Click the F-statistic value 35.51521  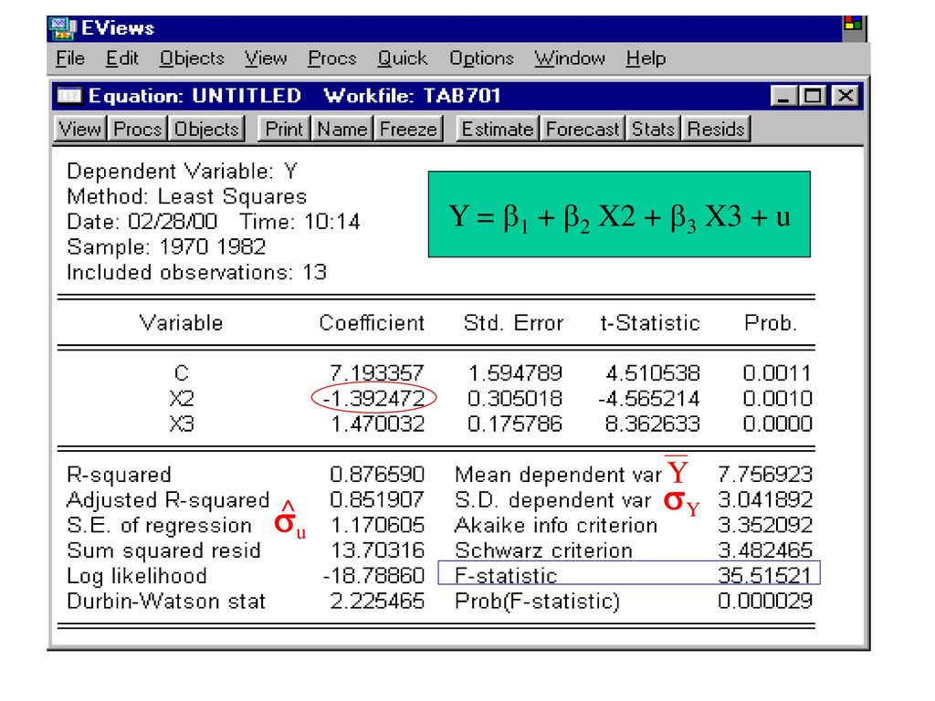pyautogui.click(x=764, y=575)
